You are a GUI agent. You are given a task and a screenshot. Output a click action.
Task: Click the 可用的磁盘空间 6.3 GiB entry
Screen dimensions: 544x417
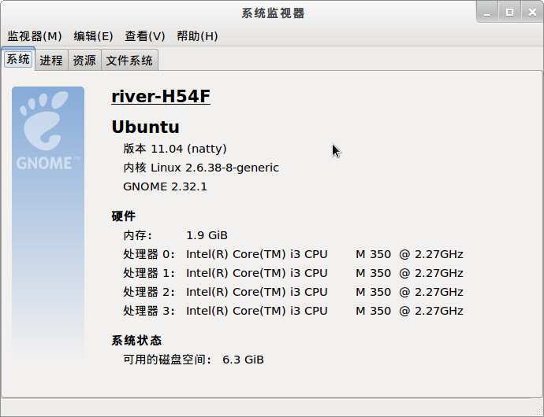(193, 360)
